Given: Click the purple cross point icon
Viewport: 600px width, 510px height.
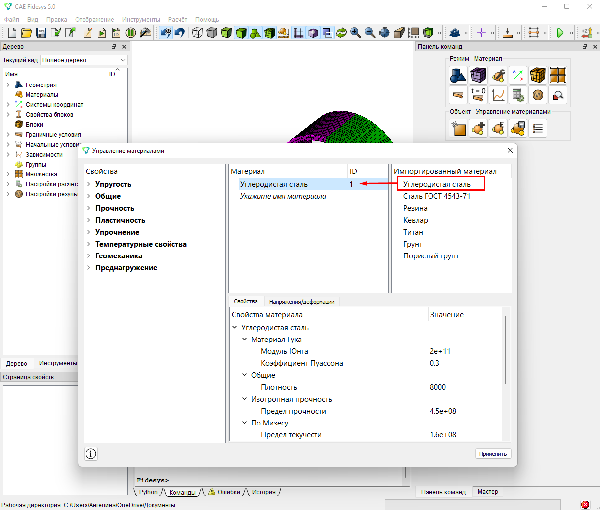Looking at the screenshot, I should coord(481,33).
